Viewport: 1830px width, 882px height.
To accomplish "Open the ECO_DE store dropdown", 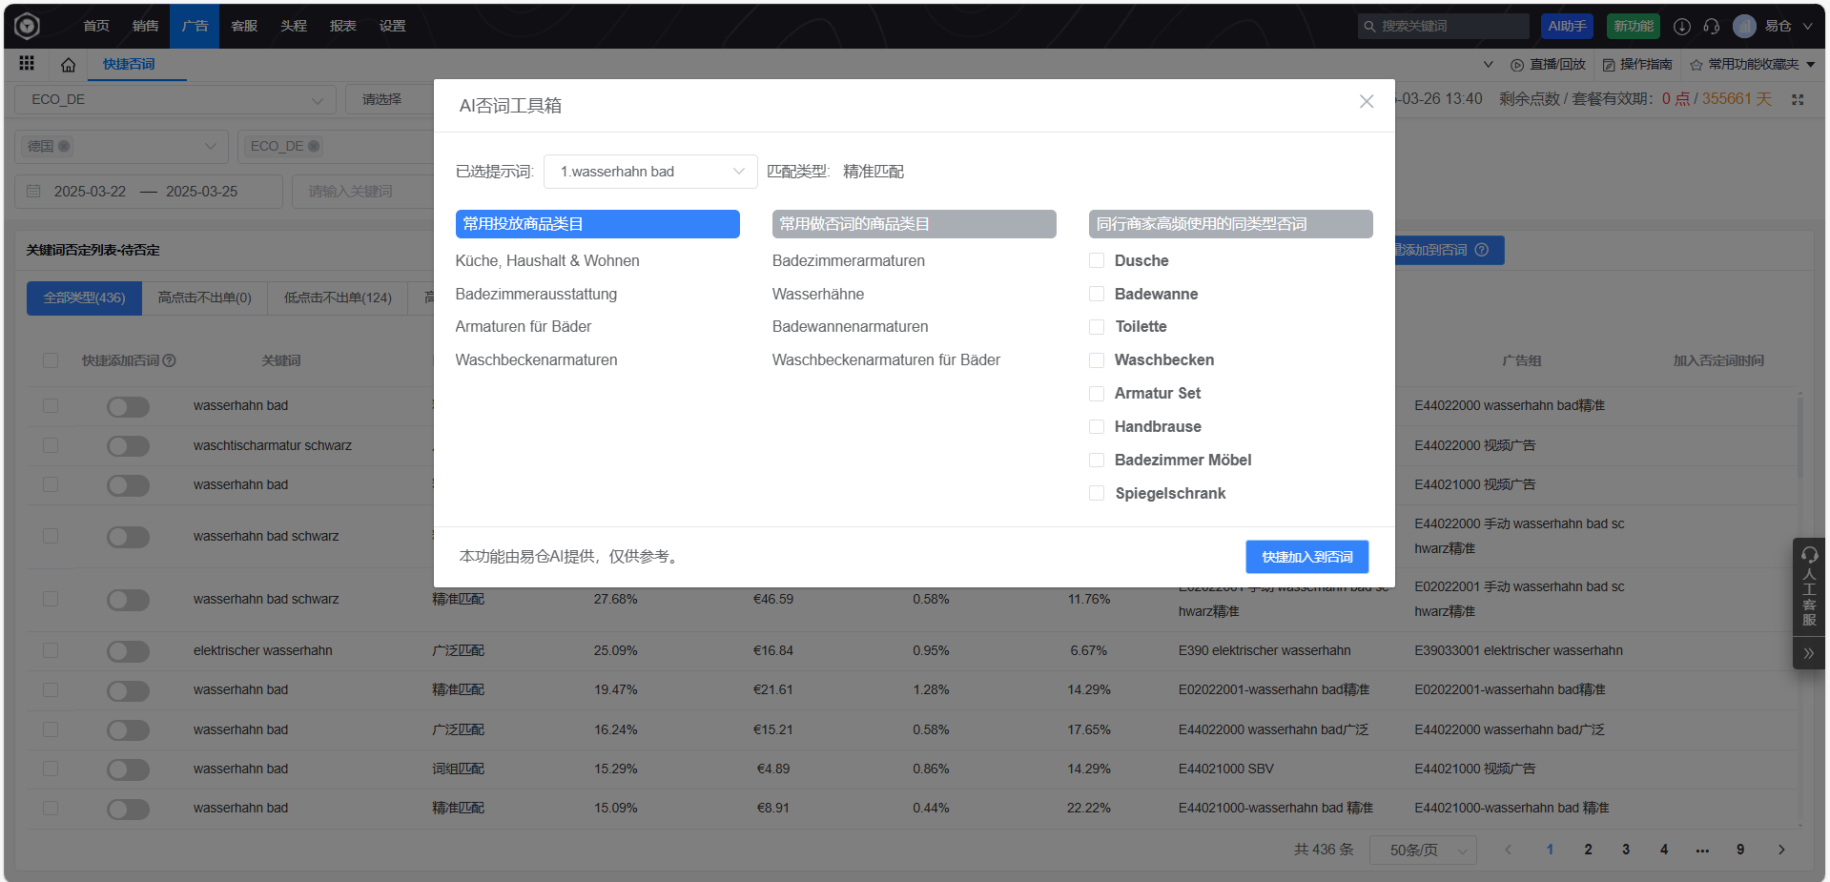I will point(175,100).
